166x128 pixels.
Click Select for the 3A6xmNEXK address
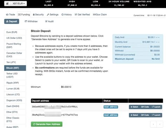pos(134,107)
